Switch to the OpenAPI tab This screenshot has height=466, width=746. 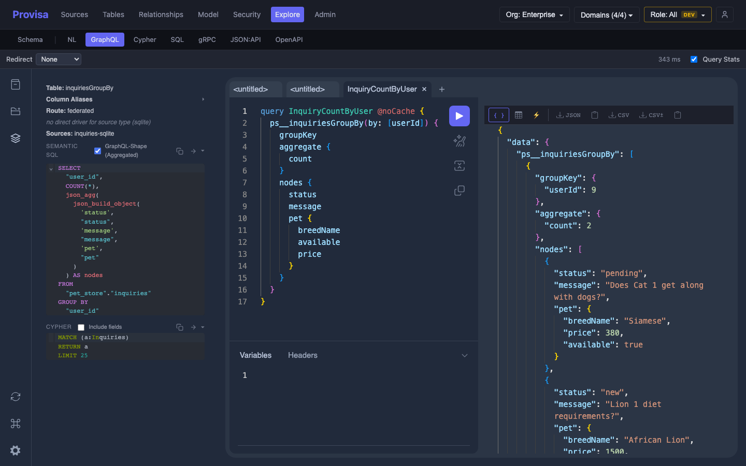(x=289, y=39)
